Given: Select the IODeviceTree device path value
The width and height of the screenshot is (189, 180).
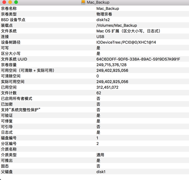Looking at the screenshot, I should coord(126,42).
